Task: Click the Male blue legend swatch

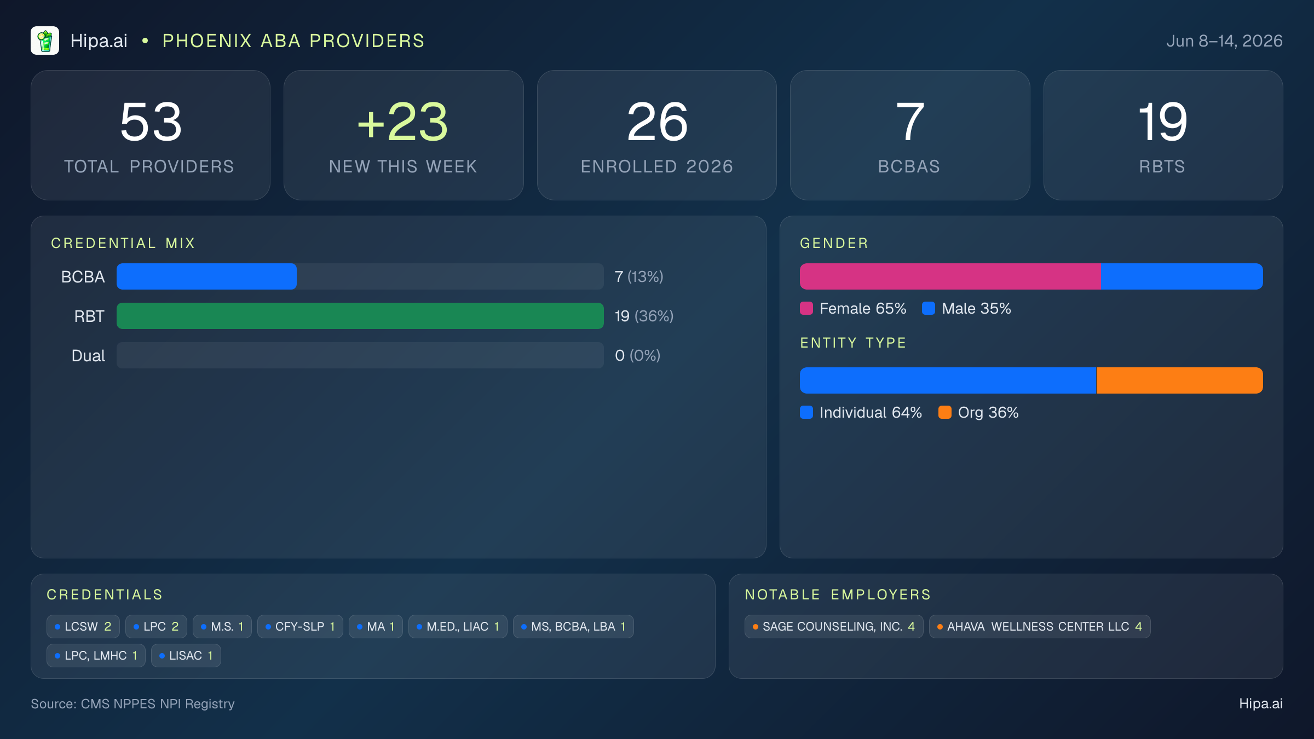Action: 929,308
